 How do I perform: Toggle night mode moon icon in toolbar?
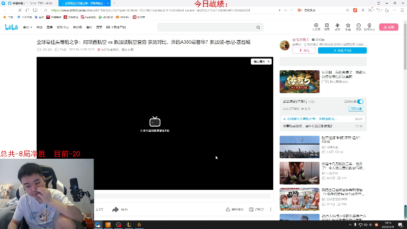[x=387, y=10]
